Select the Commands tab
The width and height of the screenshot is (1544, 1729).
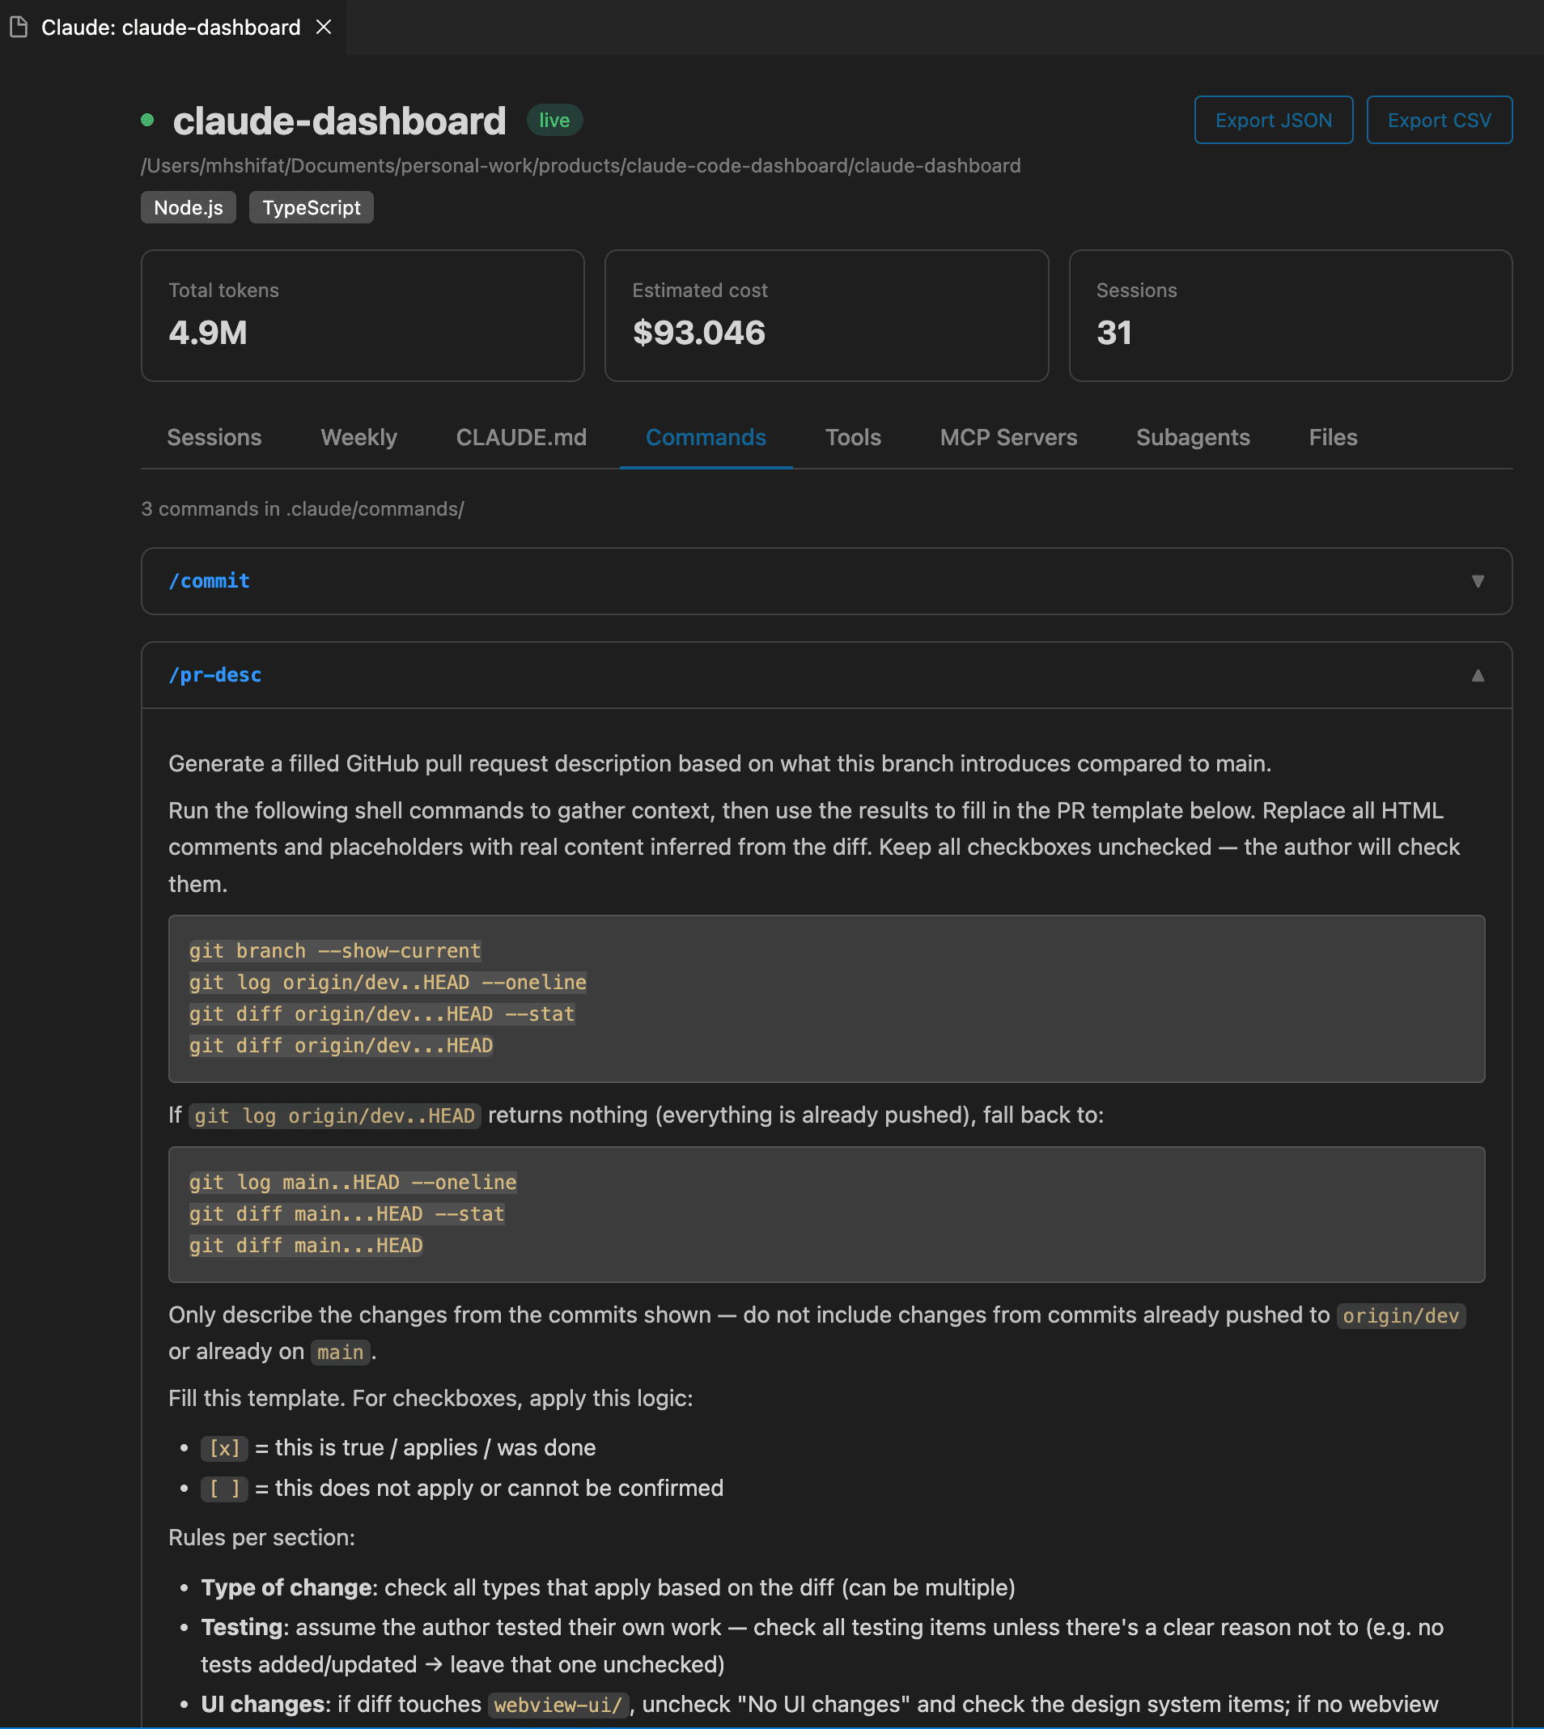click(705, 438)
